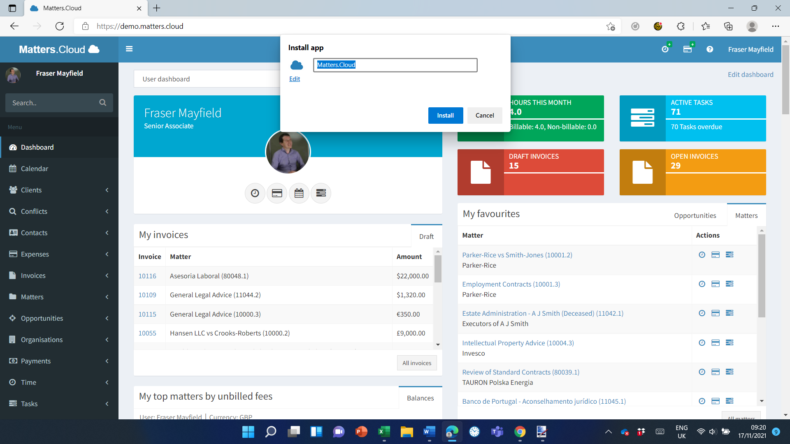This screenshot has width=790, height=444.
Task: Open invoice 10116 for Asesoria Laboral
Action: pyautogui.click(x=147, y=276)
